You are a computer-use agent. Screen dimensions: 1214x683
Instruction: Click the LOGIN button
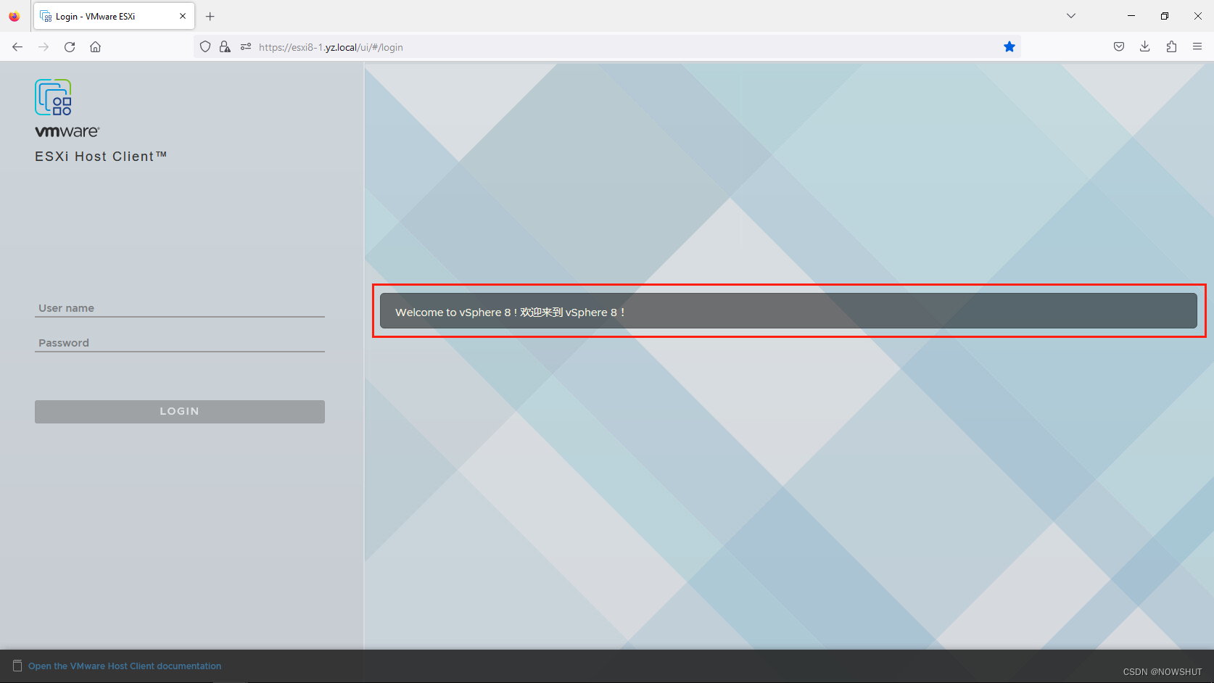coord(180,411)
